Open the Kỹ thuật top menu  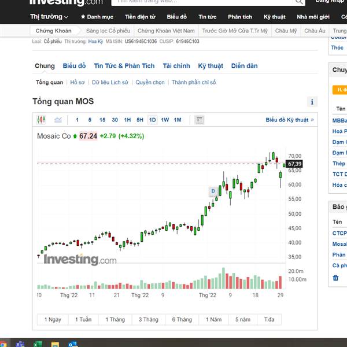[274, 17]
